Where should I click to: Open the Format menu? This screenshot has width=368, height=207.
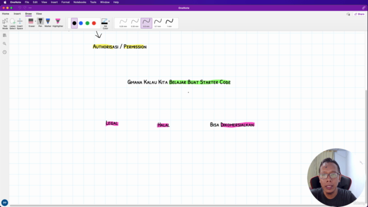pyautogui.click(x=66, y=2)
